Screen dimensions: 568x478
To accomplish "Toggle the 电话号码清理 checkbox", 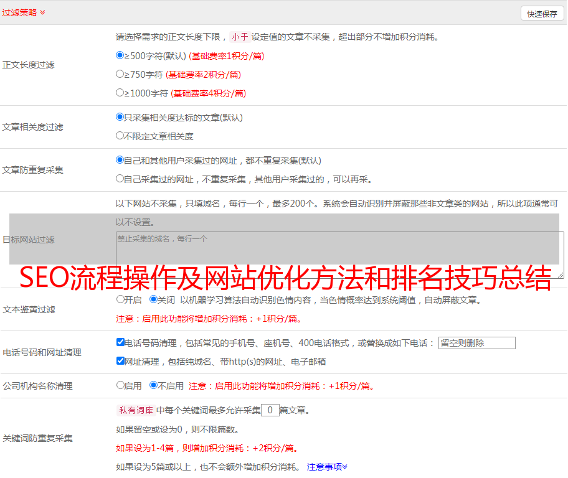I will point(120,342).
